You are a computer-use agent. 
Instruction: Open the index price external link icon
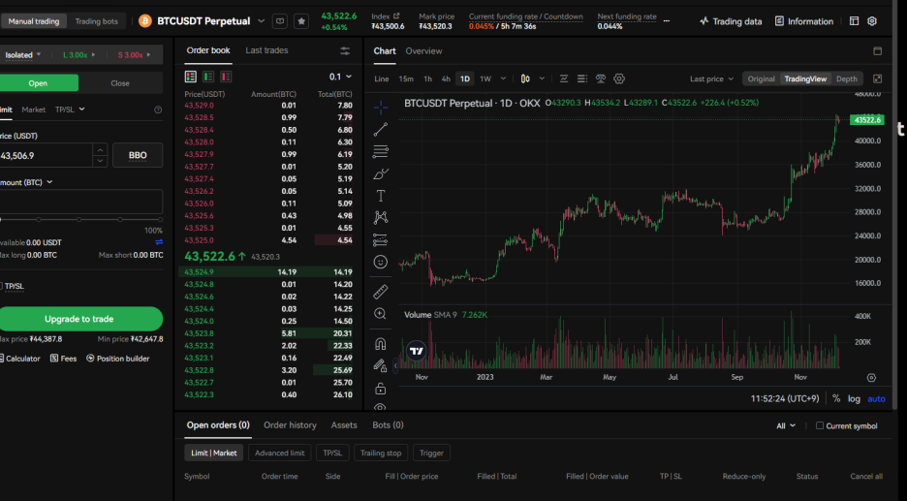[x=396, y=16]
